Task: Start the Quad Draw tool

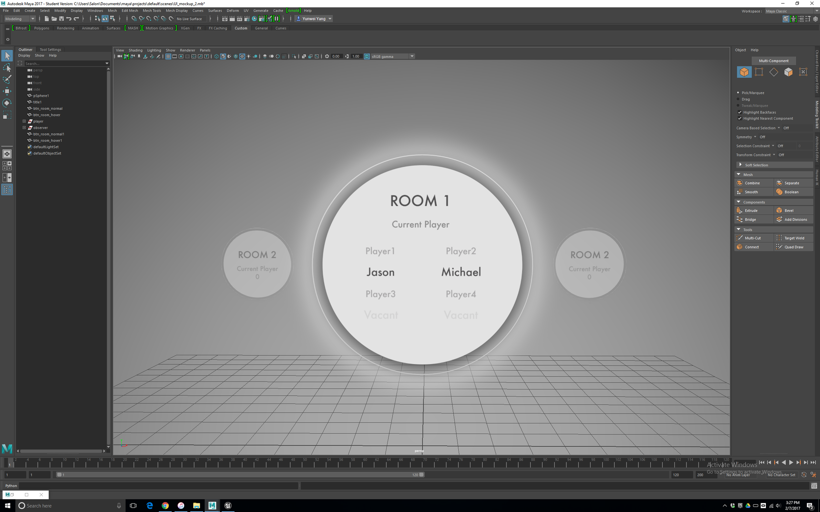Action: pos(793,247)
